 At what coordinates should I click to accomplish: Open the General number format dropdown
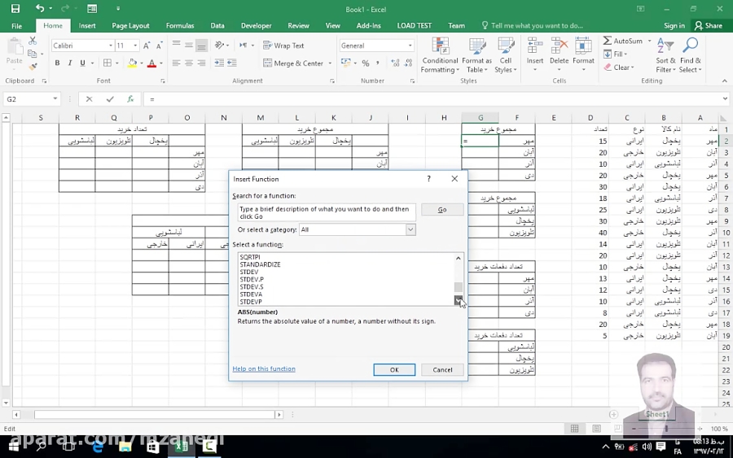410,46
